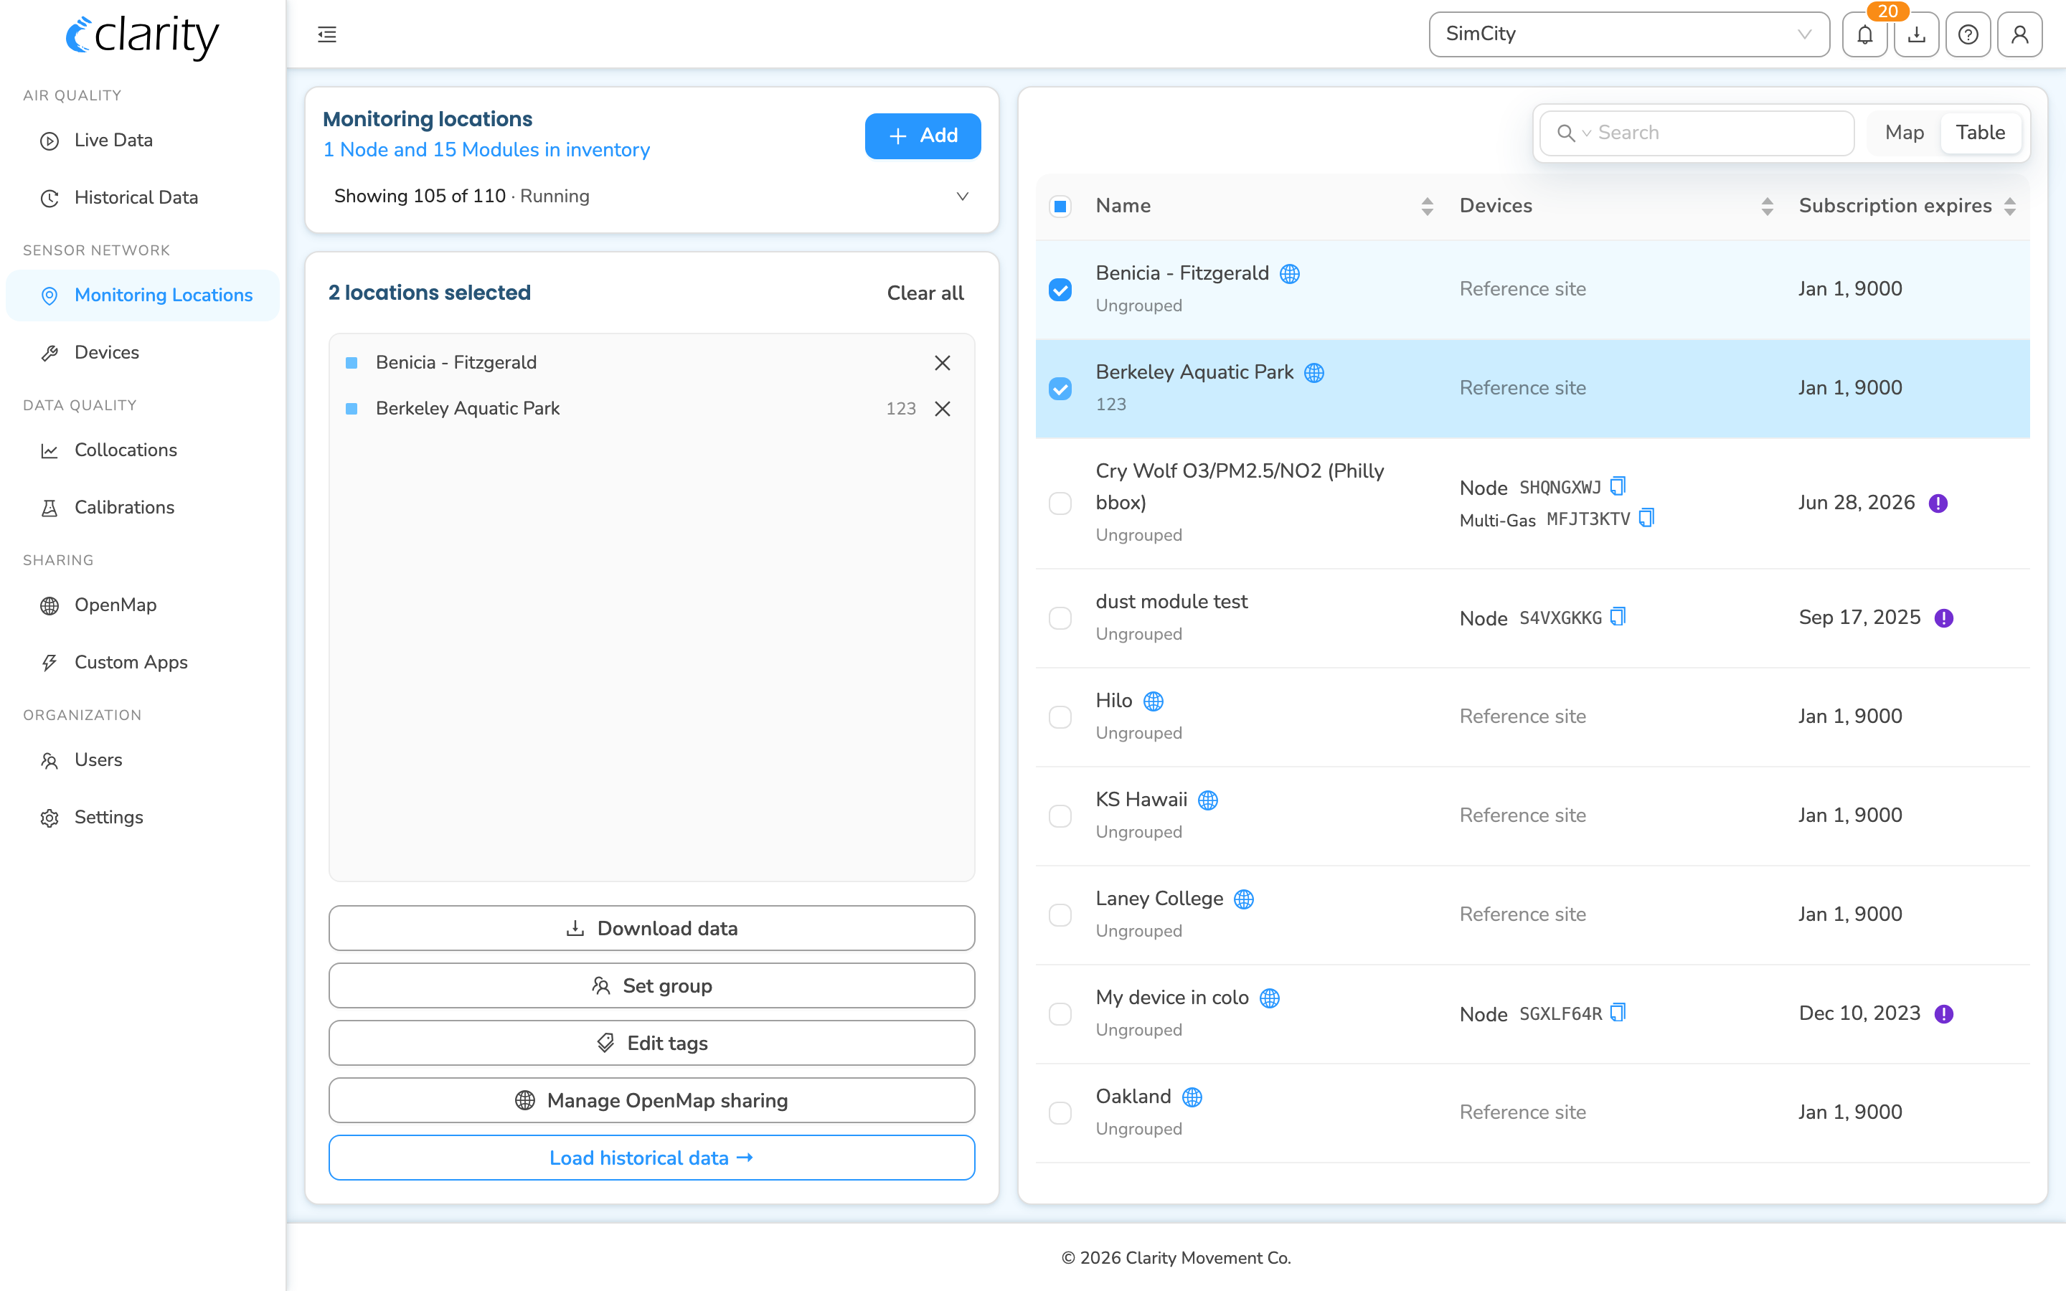This screenshot has width=2066, height=1291.
Task: Click the globe icon beside Benicia - Fitzgerald
Action: pyautogui.click(x=1290, y=273)
